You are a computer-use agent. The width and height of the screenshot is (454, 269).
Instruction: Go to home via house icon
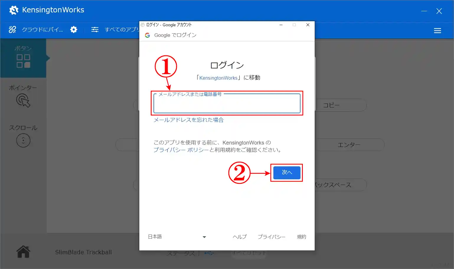(x=23, y=252)
